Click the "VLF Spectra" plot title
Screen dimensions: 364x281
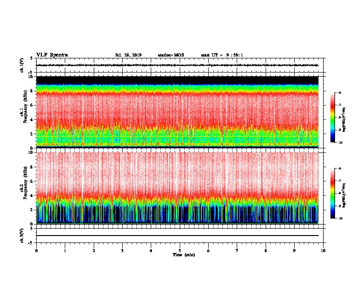coord(52,55)
